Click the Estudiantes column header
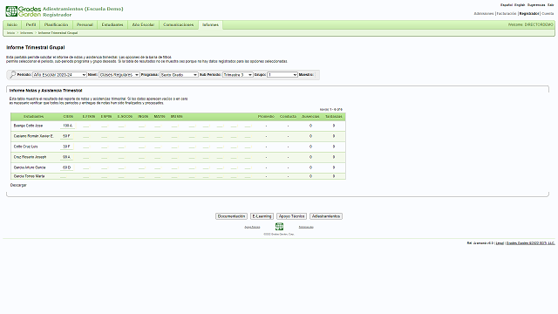Viewport: 558px width, 314px height. (34, 116)
